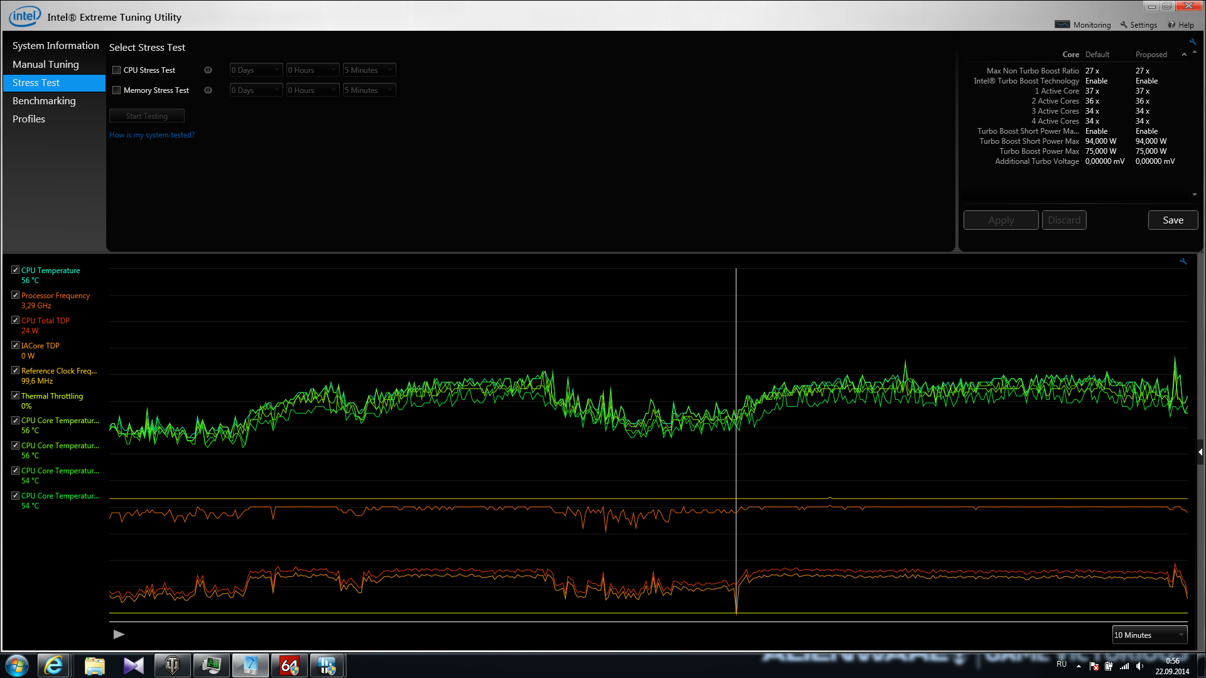This screenshot has width=1206, height=678.
Task: Enable the CPU Stress Test checkbox
Action: [x=116, y=70]
